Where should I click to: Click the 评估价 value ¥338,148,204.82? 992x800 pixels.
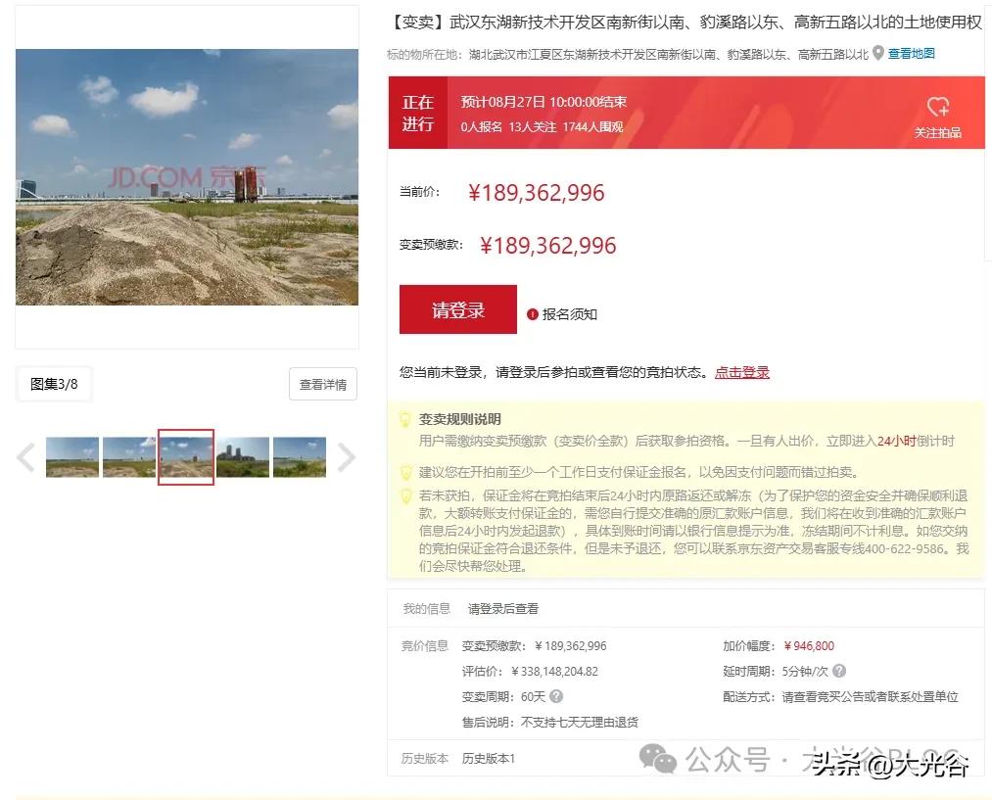click(555, 671)
